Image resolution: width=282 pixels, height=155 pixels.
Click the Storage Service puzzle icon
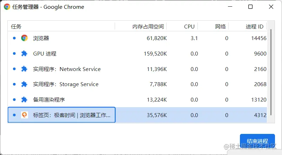[x=24, y=84]
